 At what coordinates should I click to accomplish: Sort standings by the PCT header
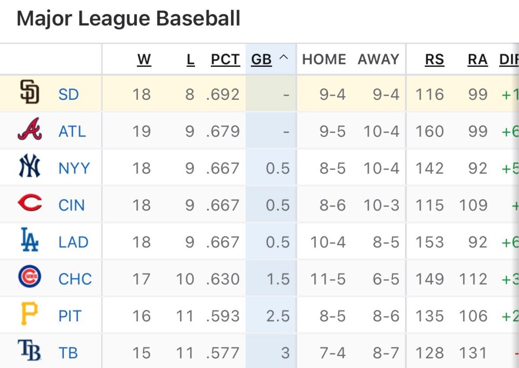click(225, 59)
